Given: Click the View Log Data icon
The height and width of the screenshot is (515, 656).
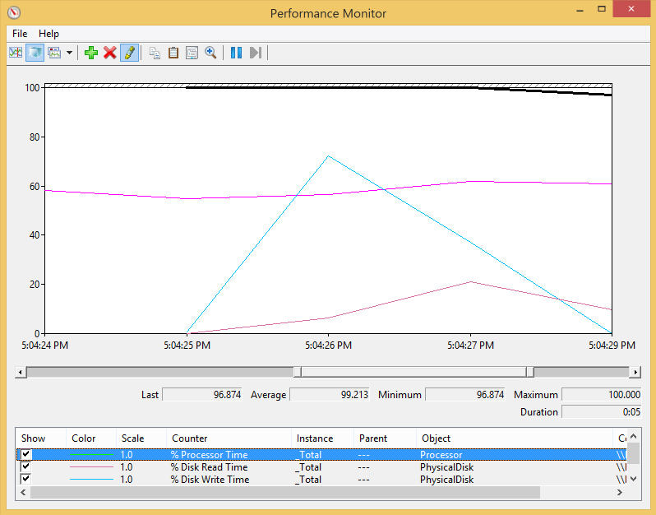Looking at the screenshot, I should 35,53.
